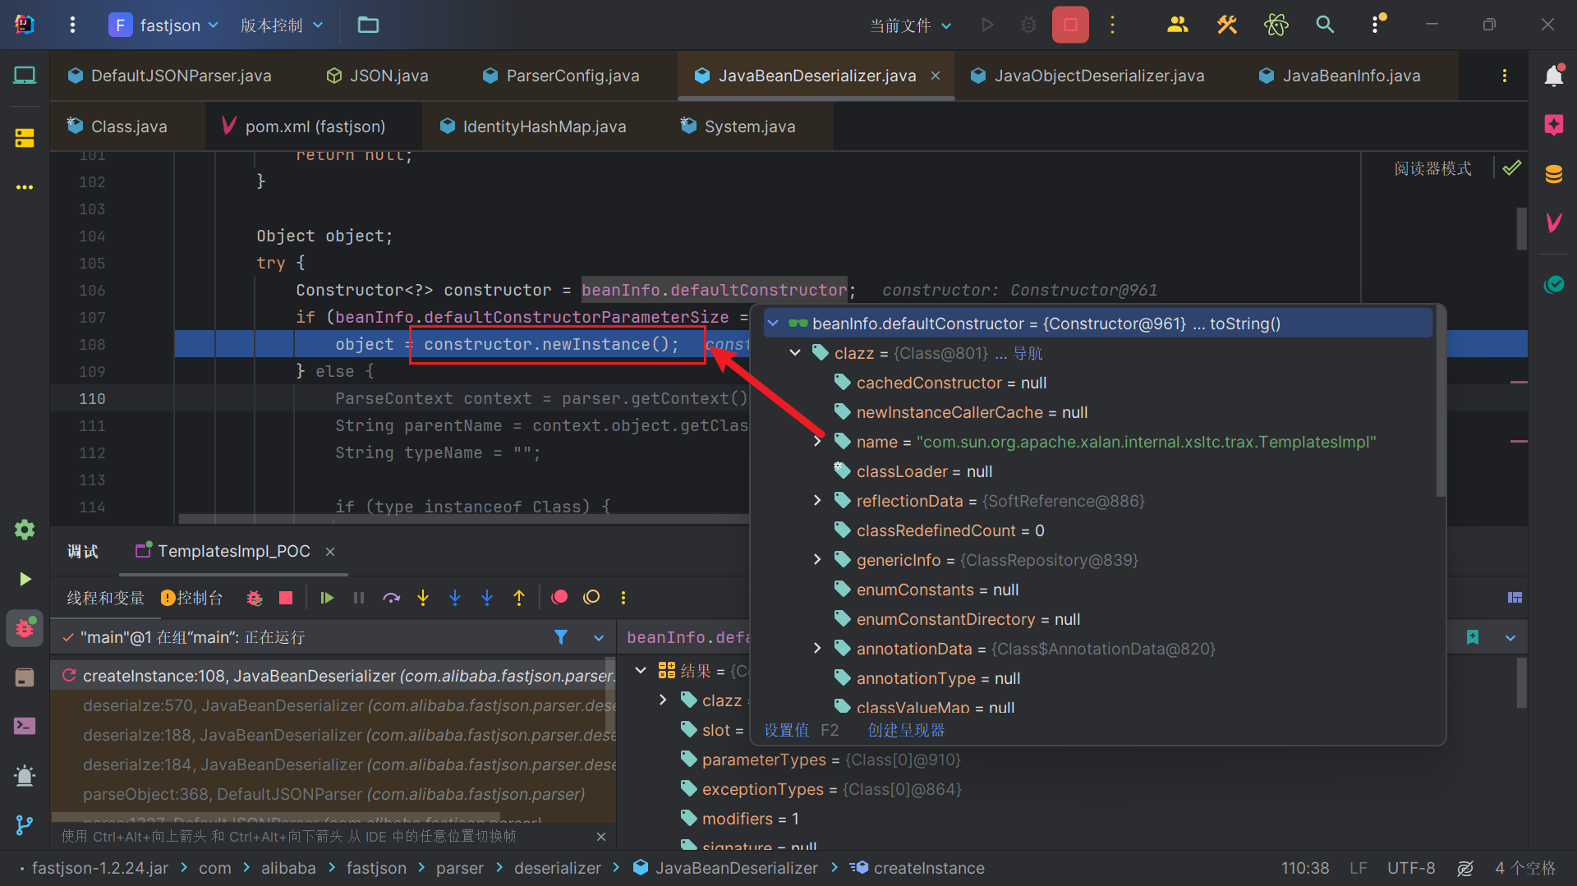Open Search Everywhere magnifier

[1325, 25]
